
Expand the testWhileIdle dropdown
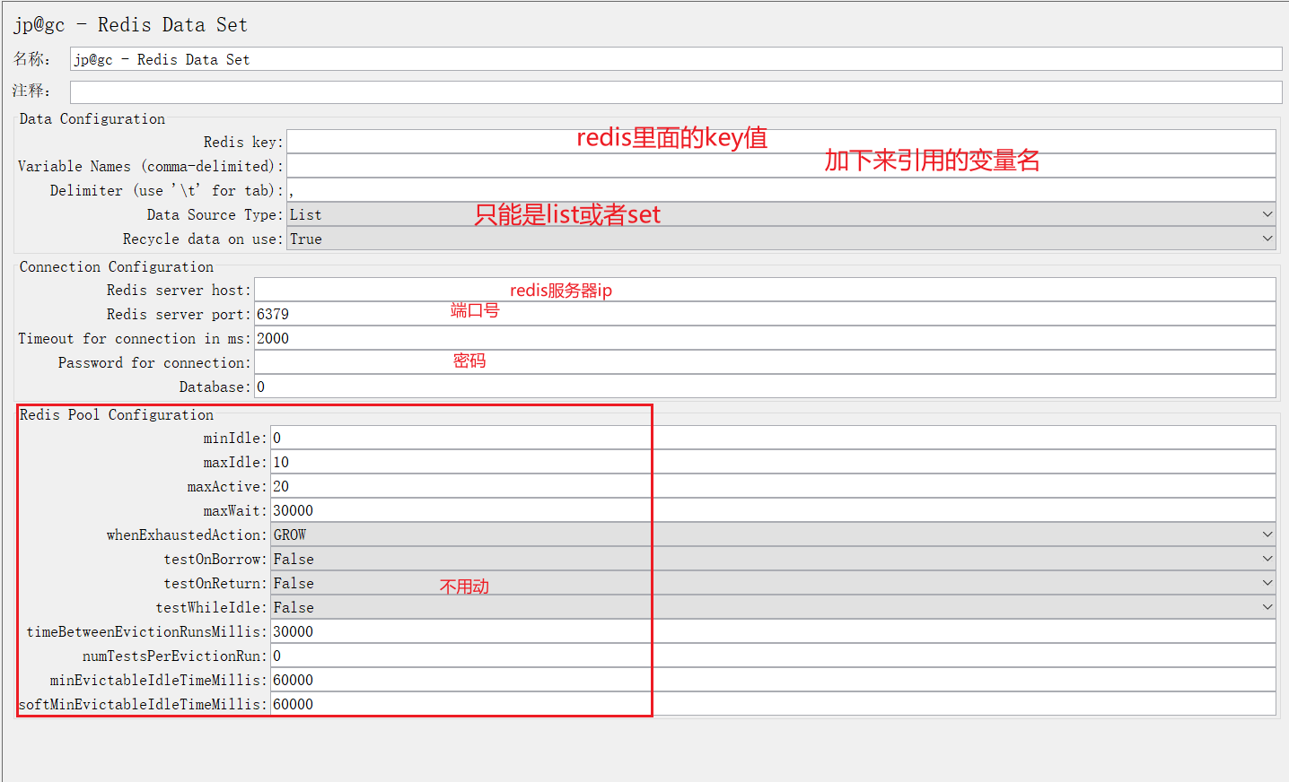[1267, 606]
